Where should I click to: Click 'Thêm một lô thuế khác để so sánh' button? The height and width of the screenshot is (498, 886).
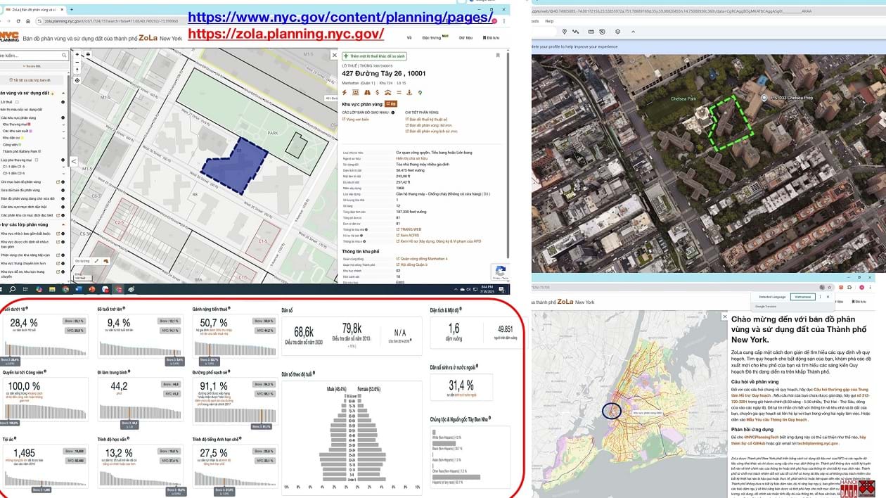click(x=374, y=56)
